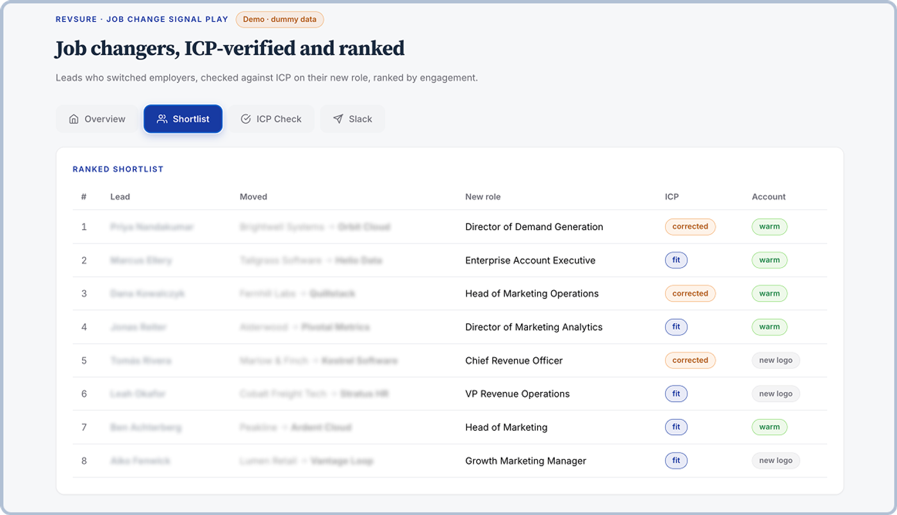Screen dimensions: 897x515
Task: Click the 'Job changers, ICP-verified and ranked' heading
Action: point(230,49)
